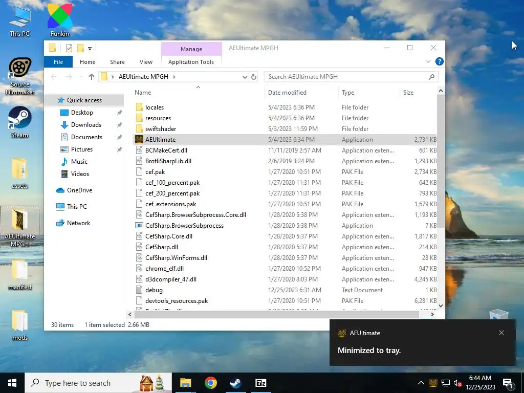Switch to the View ribbon tab
Image resolution: width=524 pixels, height=393 pixels.
(x=146, y=62)
